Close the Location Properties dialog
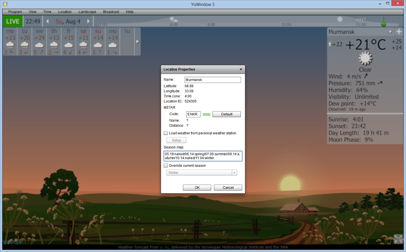This screenshot has width=406, height=252. tap(241, 69)
